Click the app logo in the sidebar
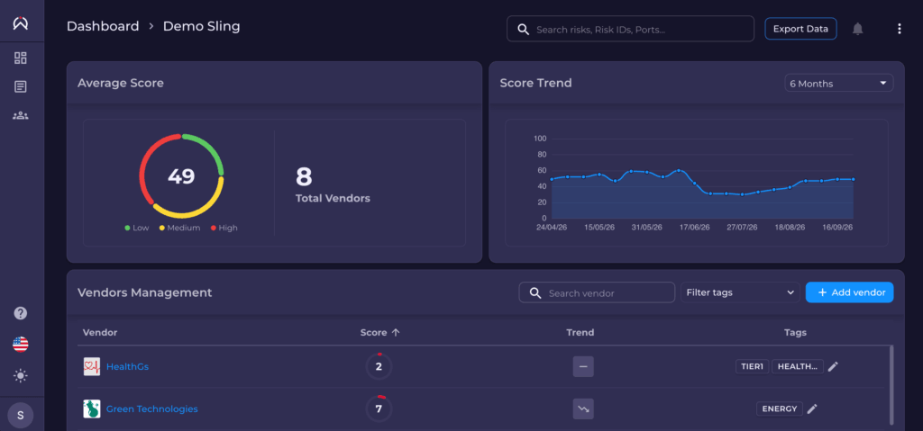 [x=21, y=22]
